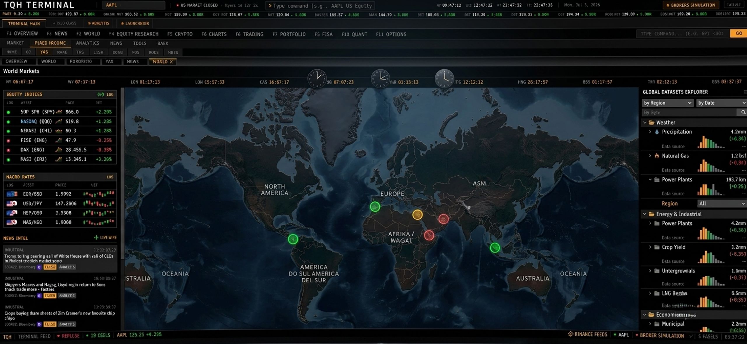This screenshot has height=344, width=747.
Task: Click the Launcher tab
Action: click(135, 23)
